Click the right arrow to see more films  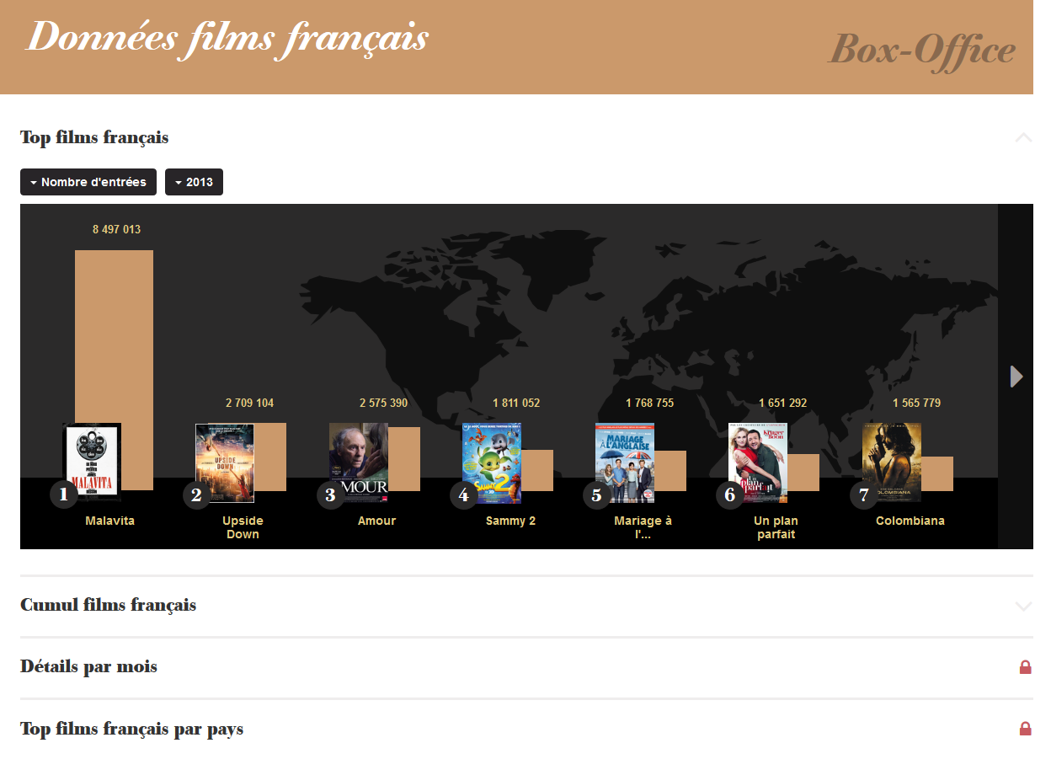1016,377
